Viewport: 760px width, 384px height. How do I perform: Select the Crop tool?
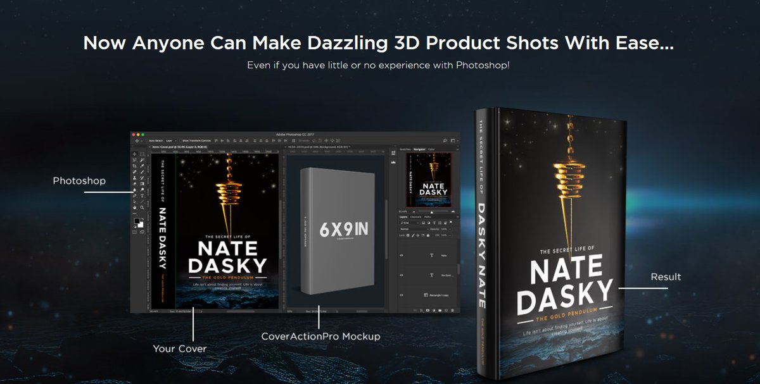point(134,166)
